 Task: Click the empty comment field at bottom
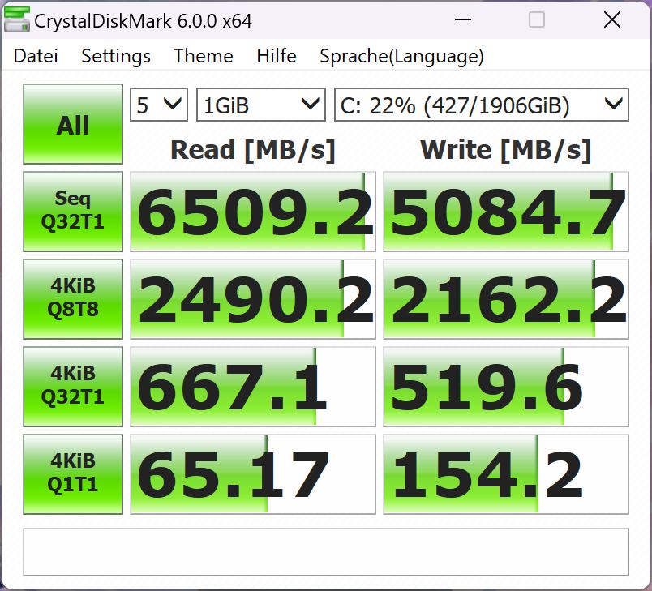point(326,552)
